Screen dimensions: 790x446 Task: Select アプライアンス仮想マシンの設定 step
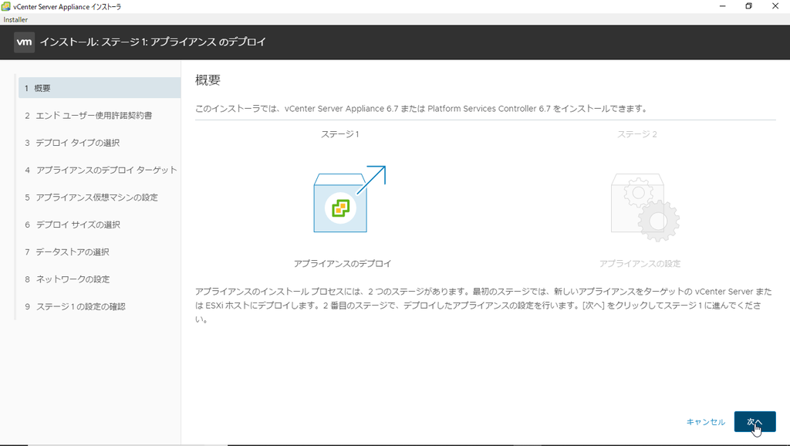[x=96, y=197]
